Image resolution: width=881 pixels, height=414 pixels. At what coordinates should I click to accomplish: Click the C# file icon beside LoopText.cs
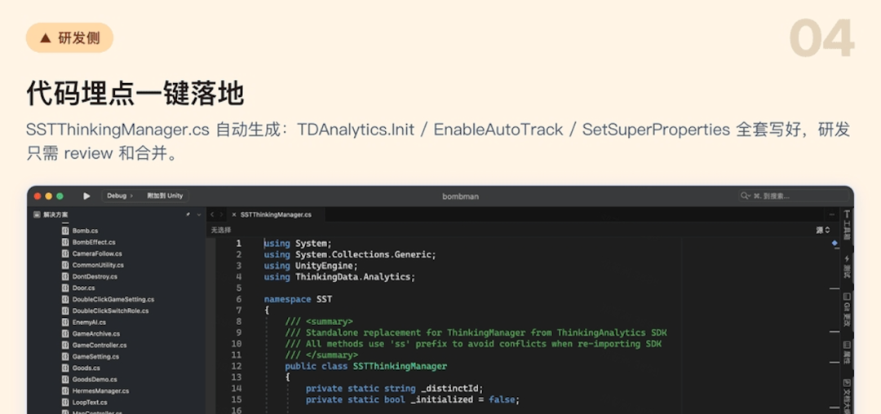(65, 403)
